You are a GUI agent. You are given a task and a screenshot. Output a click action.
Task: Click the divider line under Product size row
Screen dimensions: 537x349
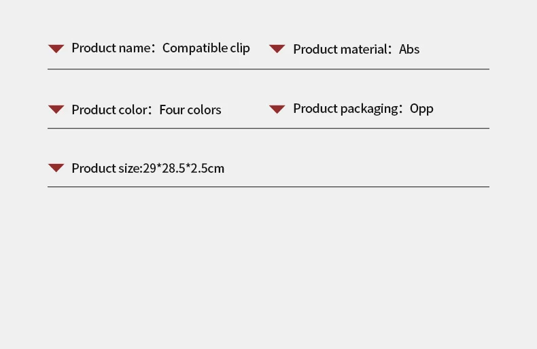pos(268,187)
